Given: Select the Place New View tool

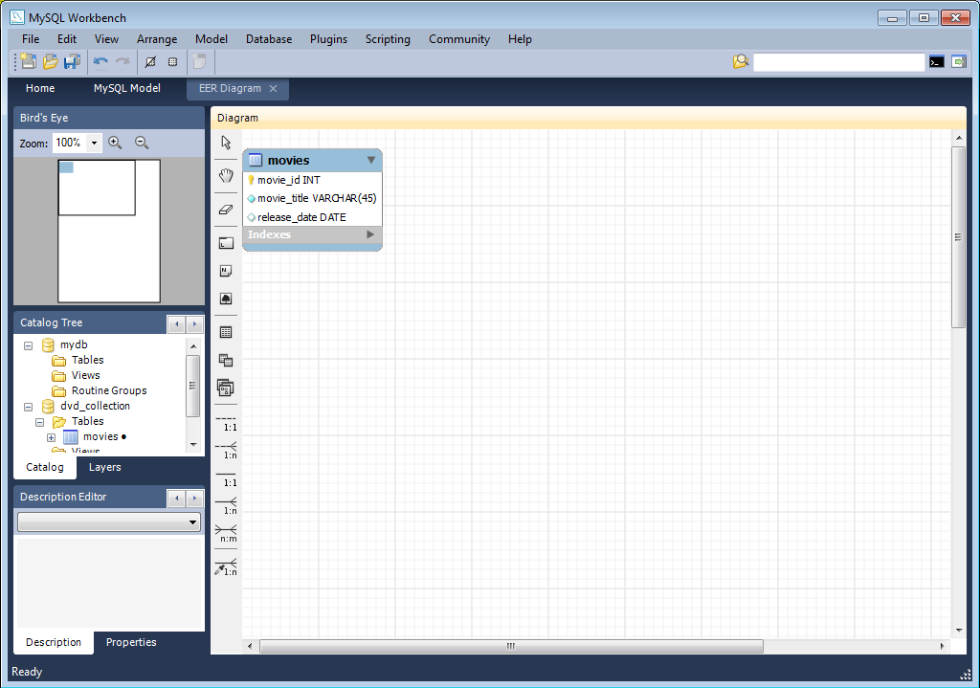Looking at the screenshot, I should 226,361.
